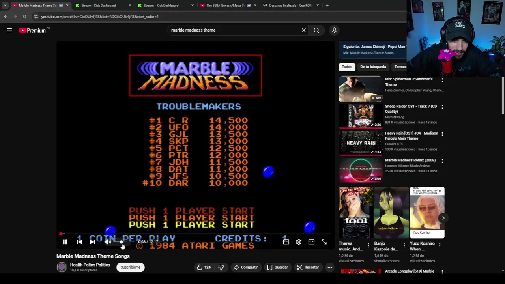Image resolution: width=505 pixels, height=284 pixels.
Task: Select the Todos filter chip
Action: pyautogui.click(x=347, y=67)
